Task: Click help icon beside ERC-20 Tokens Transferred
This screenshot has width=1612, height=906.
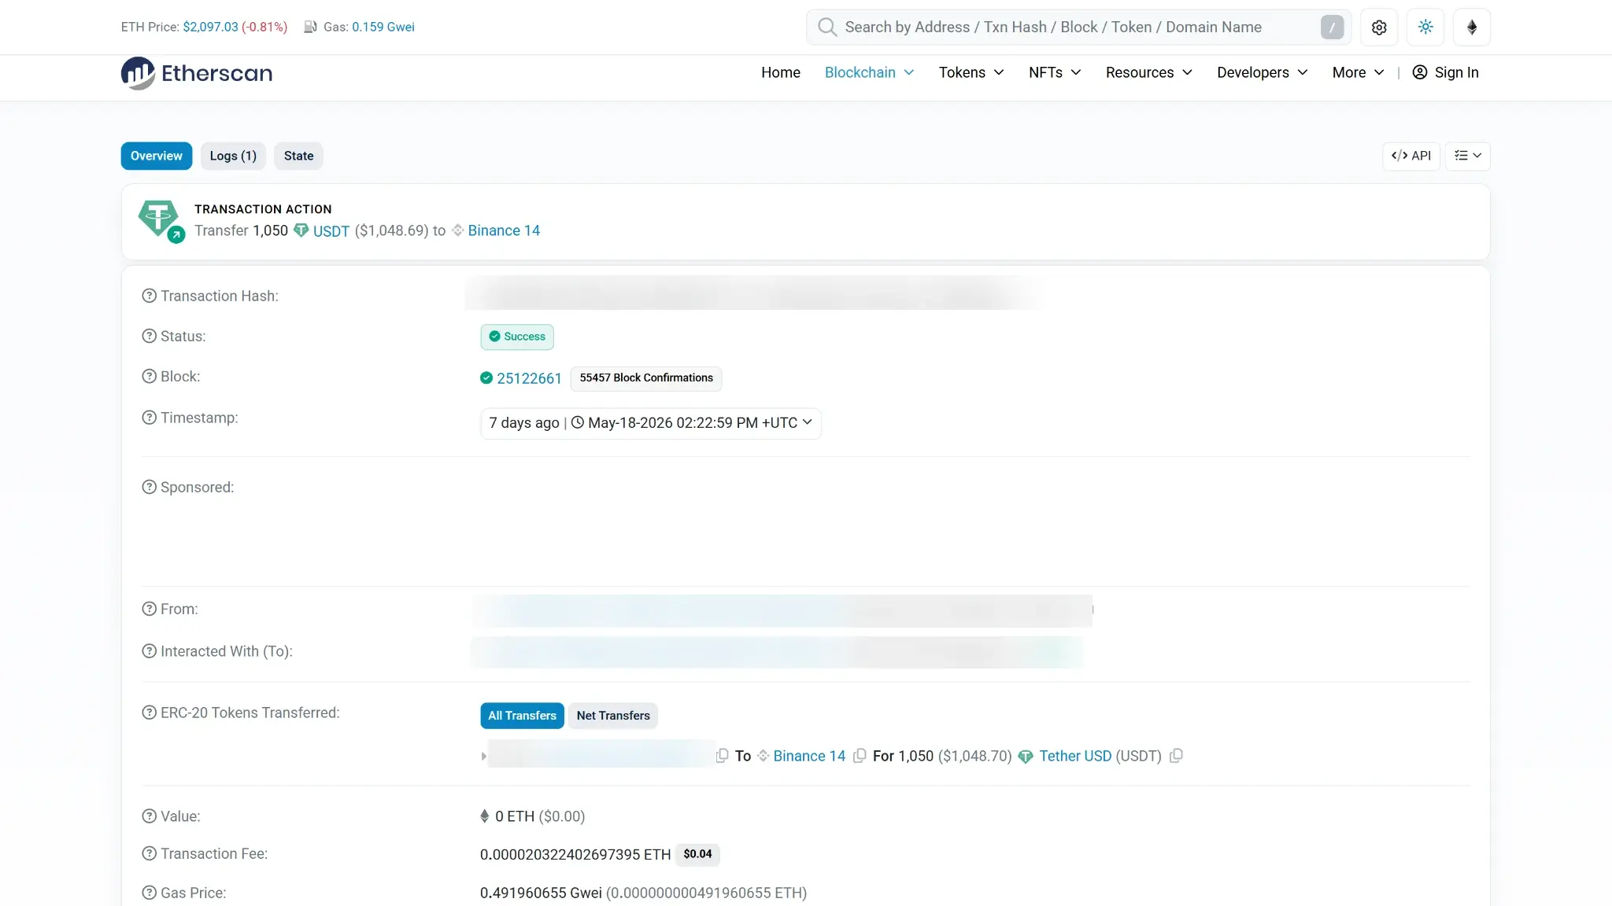Action: coord(149,713)
